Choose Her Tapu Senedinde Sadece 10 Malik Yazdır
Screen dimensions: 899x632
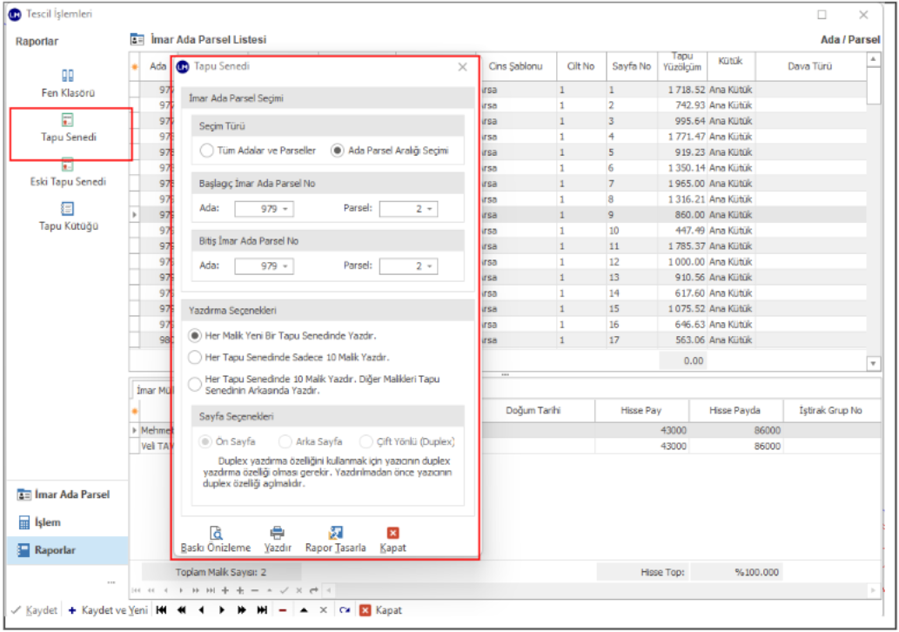(x=195, y=357)
